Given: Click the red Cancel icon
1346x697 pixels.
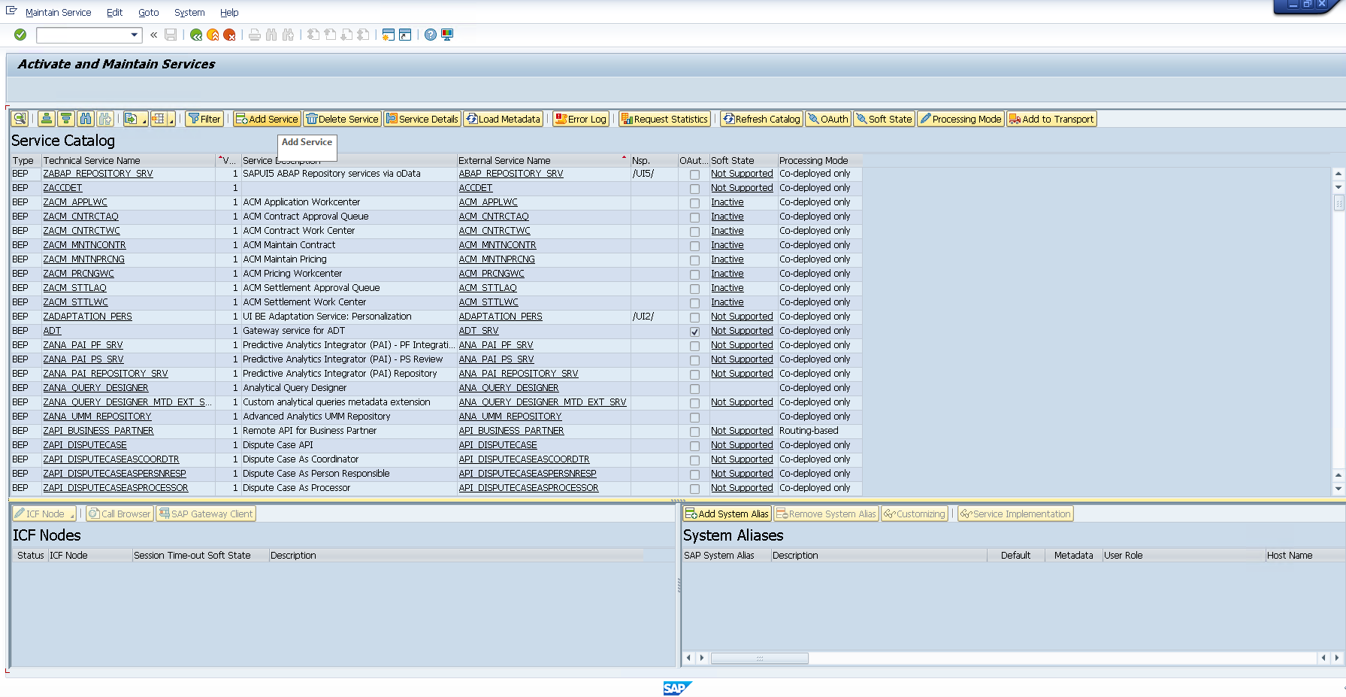Looking at the screenshot, I should (230, 35).
